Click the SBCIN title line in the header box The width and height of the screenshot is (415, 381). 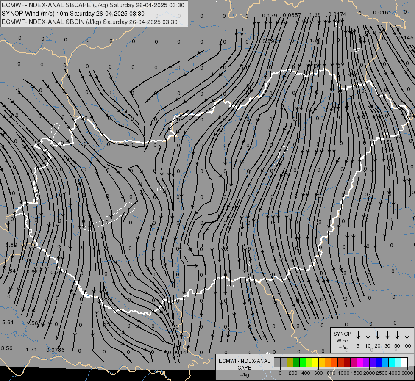[x=89, y=22]
